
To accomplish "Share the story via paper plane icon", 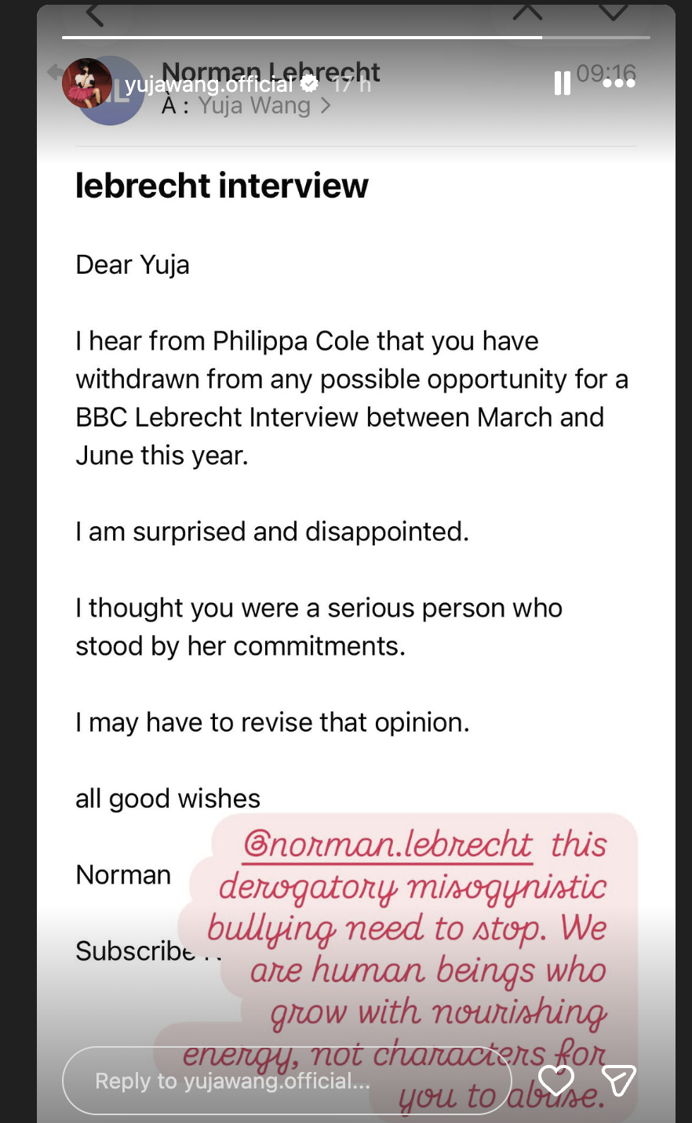I will point(618,1081).
